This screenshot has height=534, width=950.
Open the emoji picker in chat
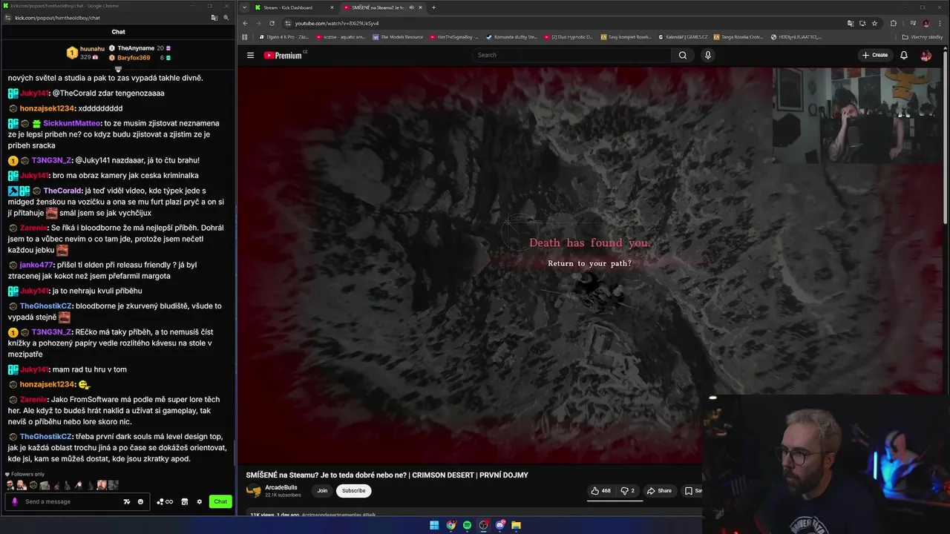click(140, 501)
